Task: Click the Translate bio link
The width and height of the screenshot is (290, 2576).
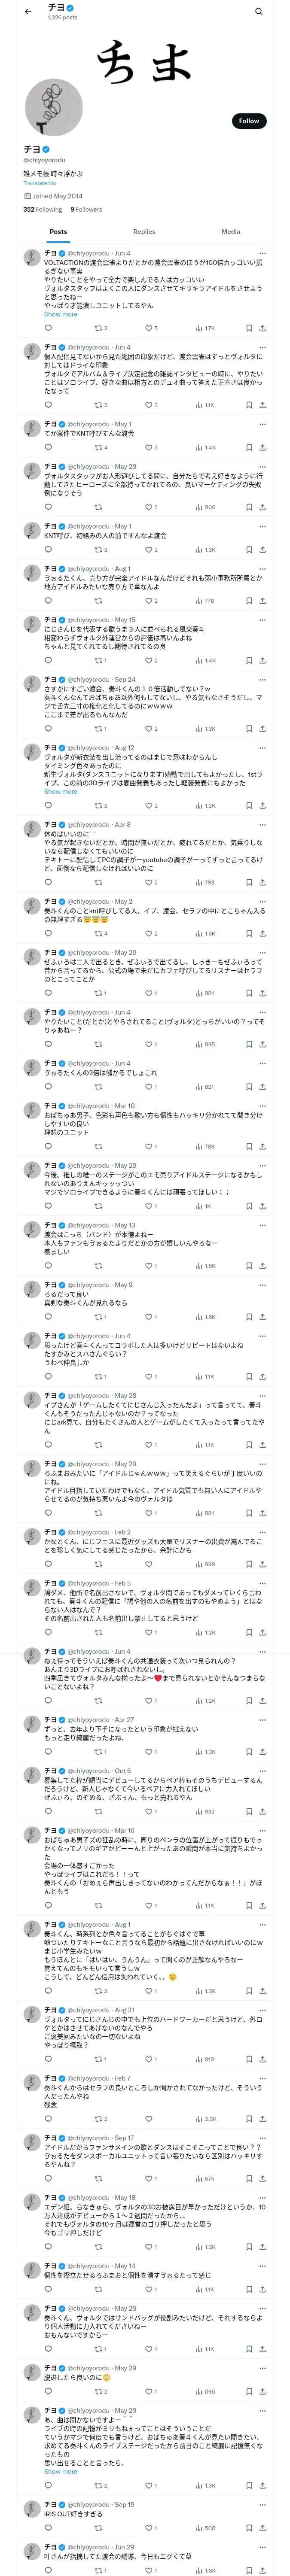Action: point(40,183)
